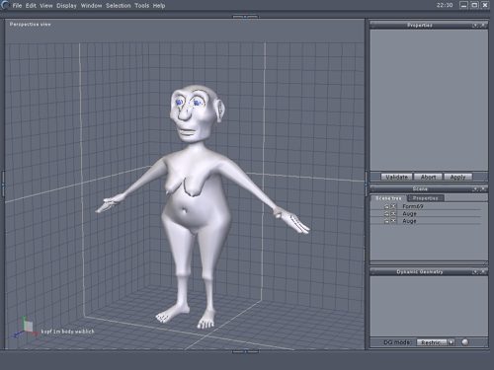Open the Restric... mode combo box

[436, 342]
